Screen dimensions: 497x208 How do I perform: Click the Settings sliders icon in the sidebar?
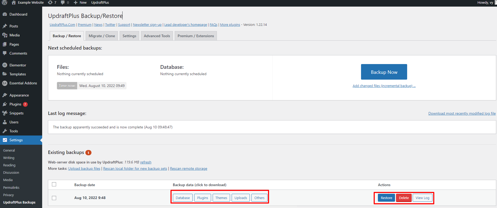pyautogui.click(x=5, y=140)
